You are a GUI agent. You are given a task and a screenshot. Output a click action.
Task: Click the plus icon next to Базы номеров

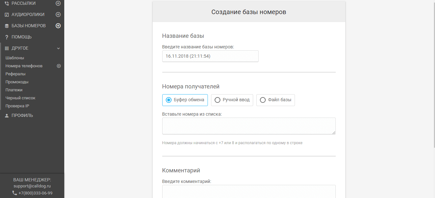click(58, 26)
